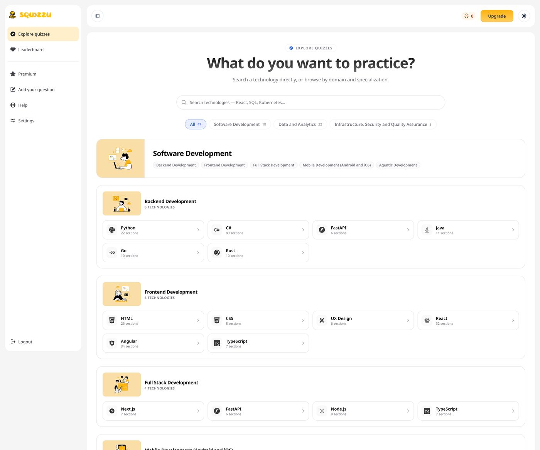Open Add your question

point(43,89)
